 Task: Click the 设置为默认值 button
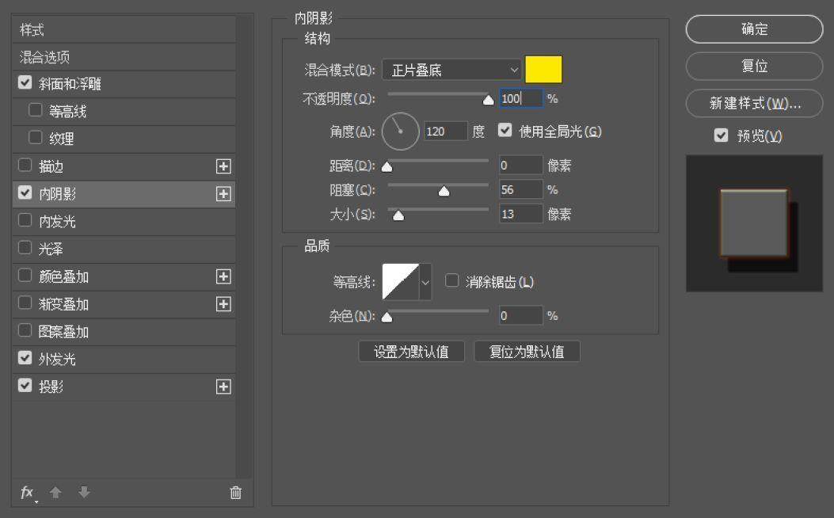pos(412,351)
